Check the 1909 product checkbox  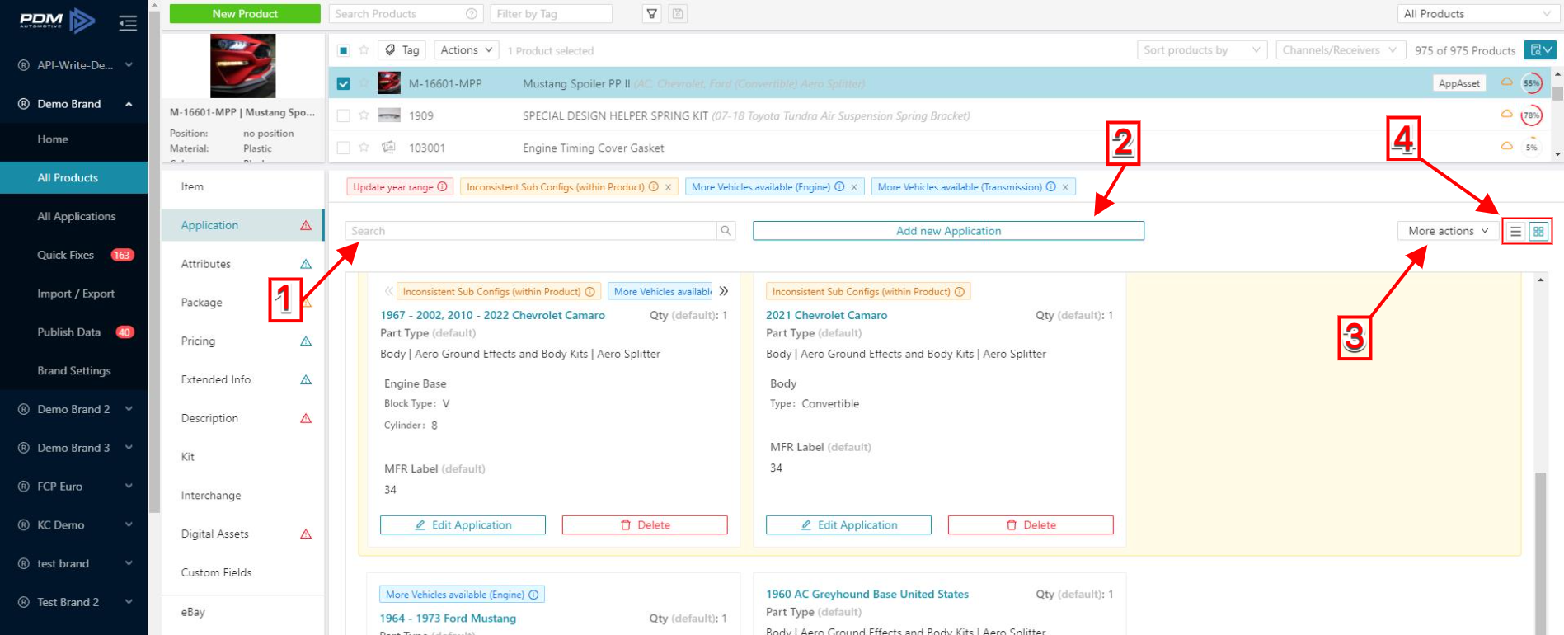344,115
